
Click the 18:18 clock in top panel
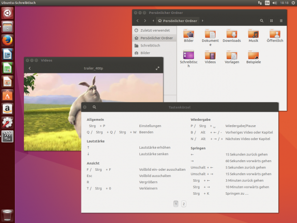coord(284,3)
